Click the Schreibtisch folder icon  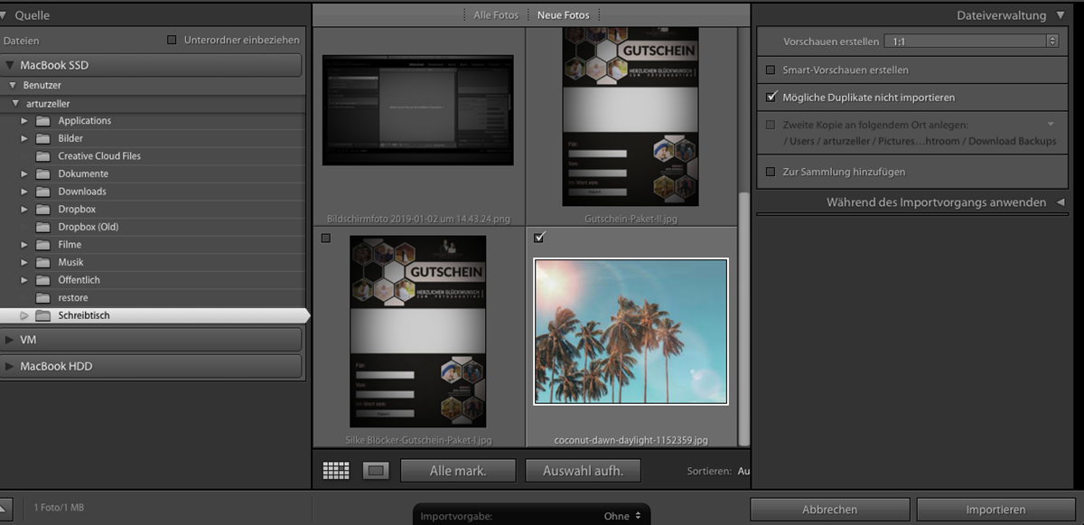(42, 315)
